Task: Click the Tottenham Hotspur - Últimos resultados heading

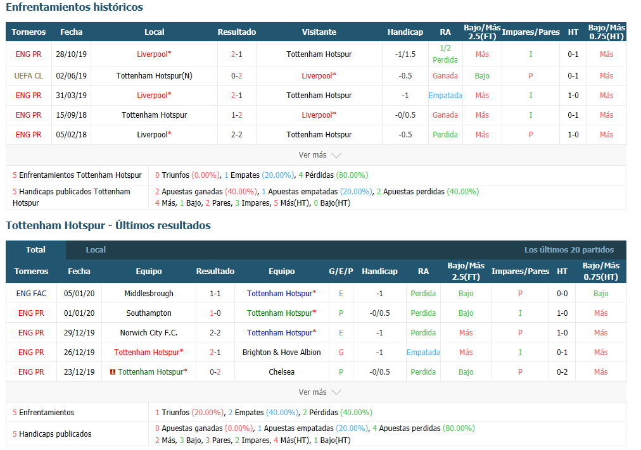Action: pos(108,225)
